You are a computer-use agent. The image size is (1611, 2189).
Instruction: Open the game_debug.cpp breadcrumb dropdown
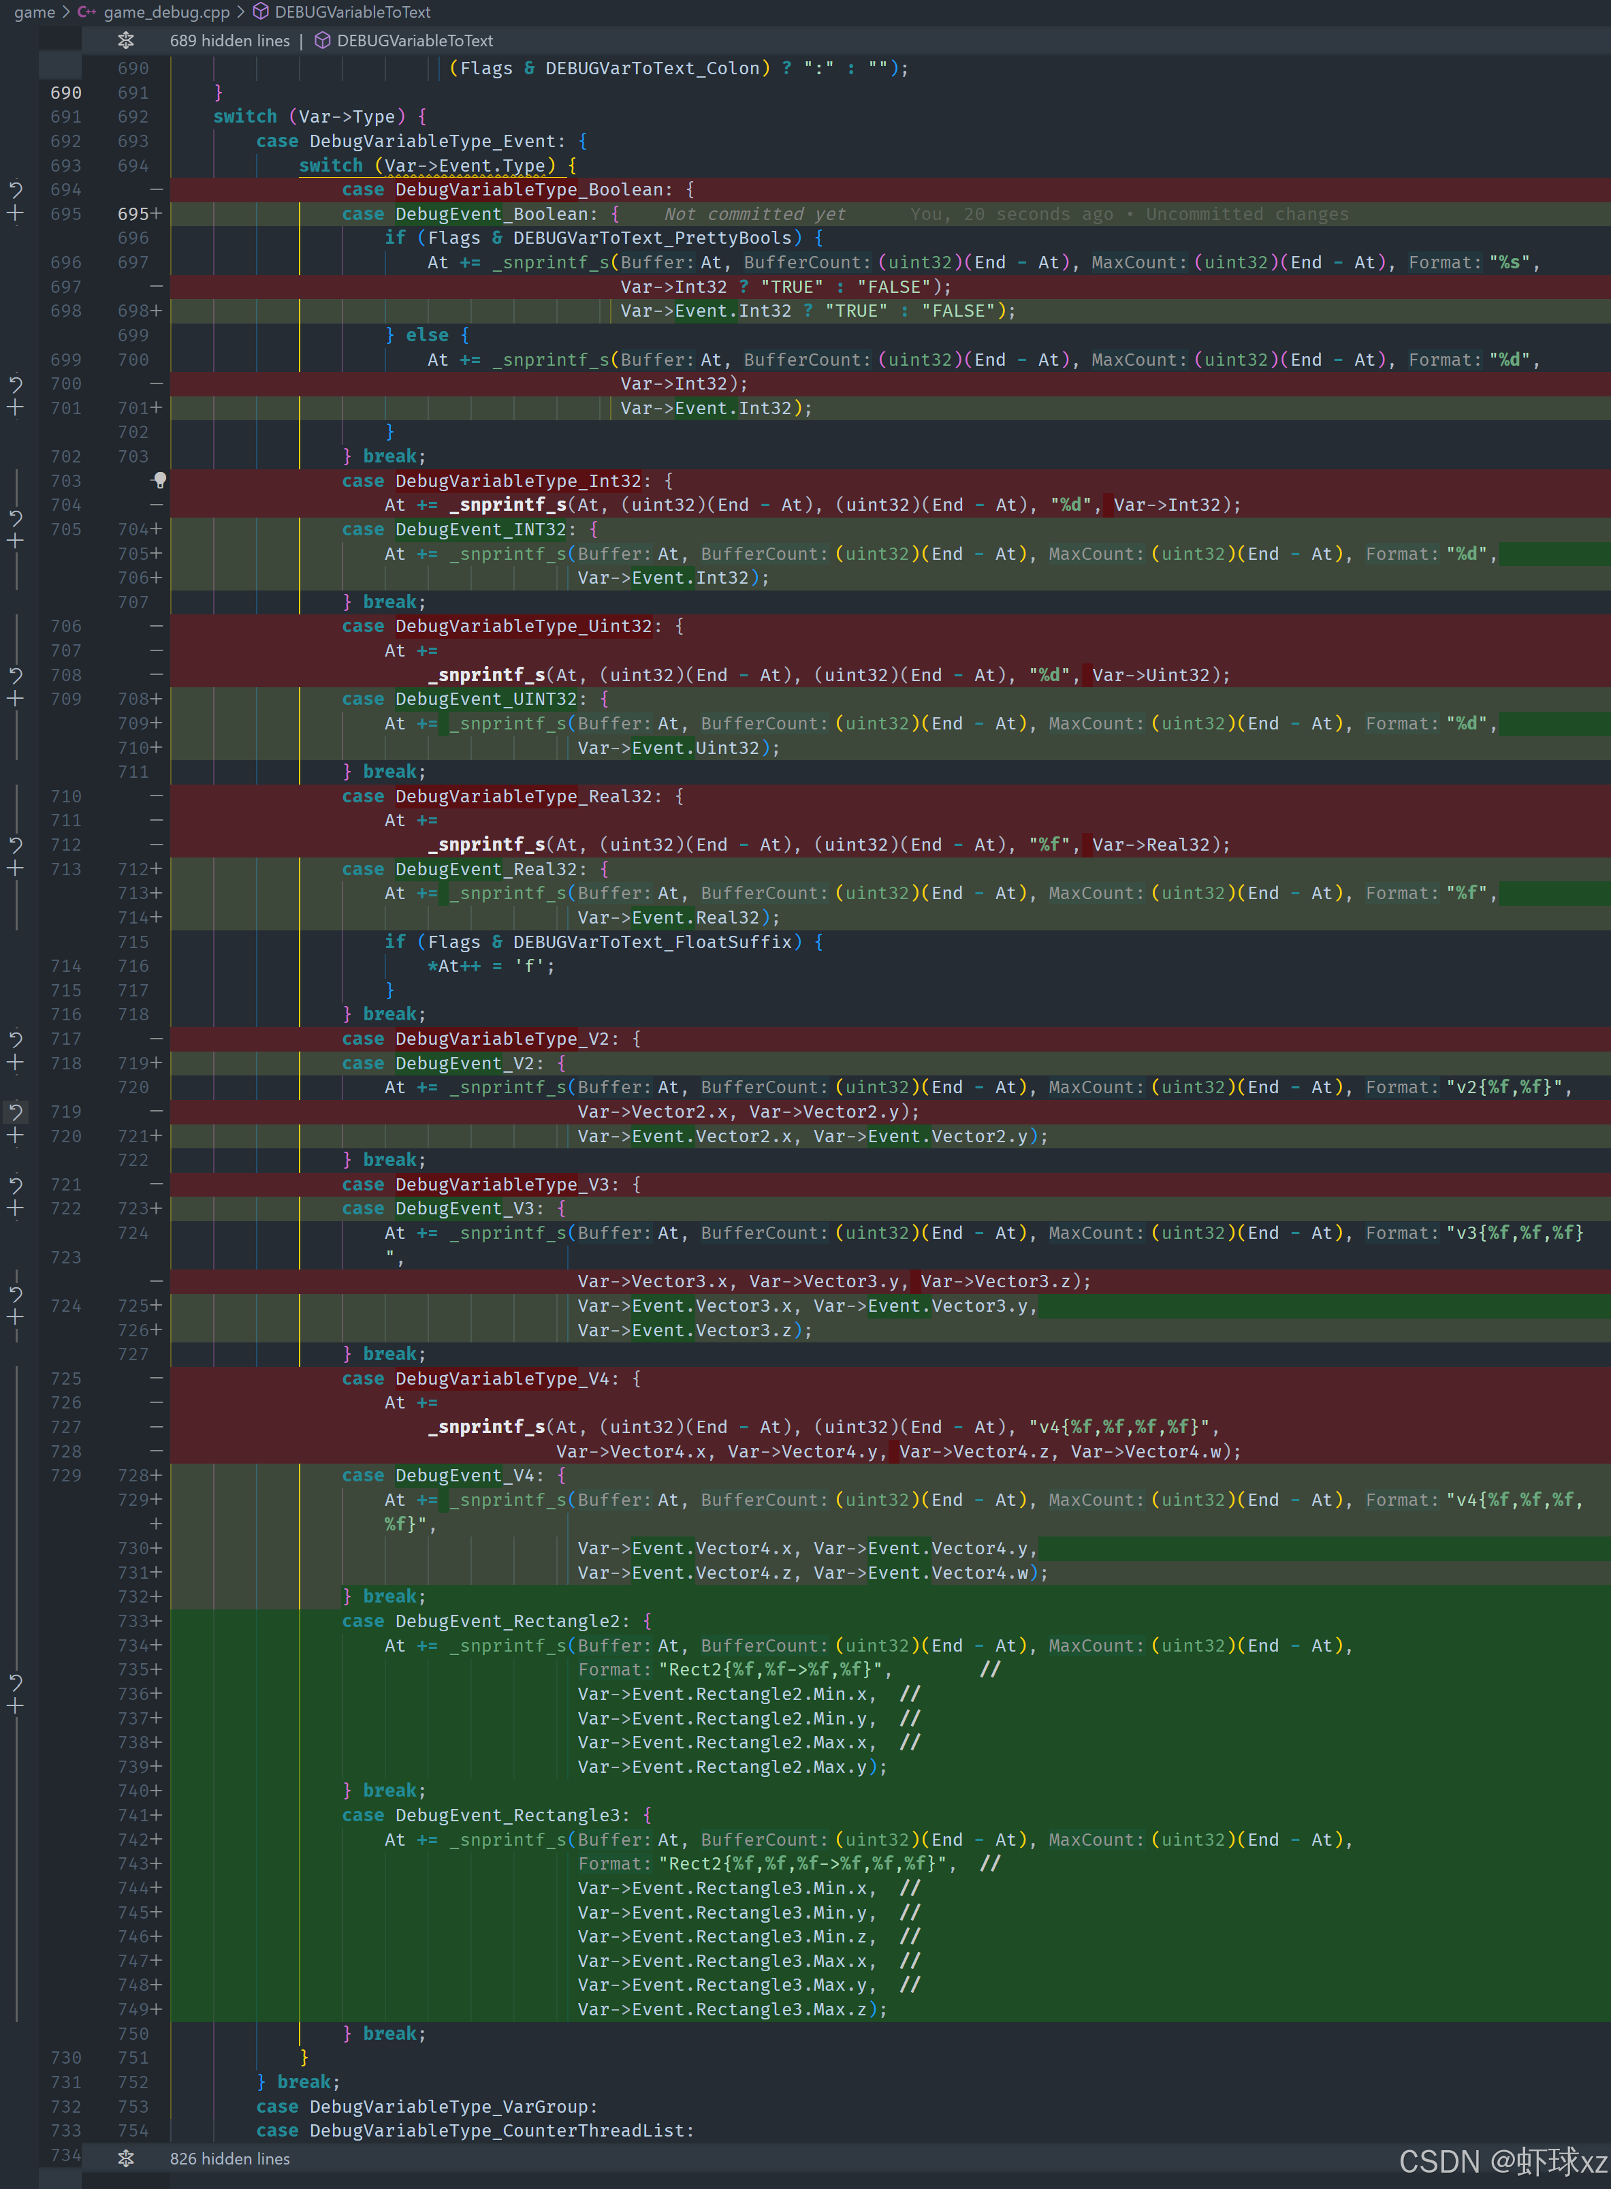pyautogui.click(x=165, y=12)
